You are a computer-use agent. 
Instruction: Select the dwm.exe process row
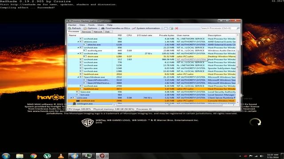tap(152, 57)
